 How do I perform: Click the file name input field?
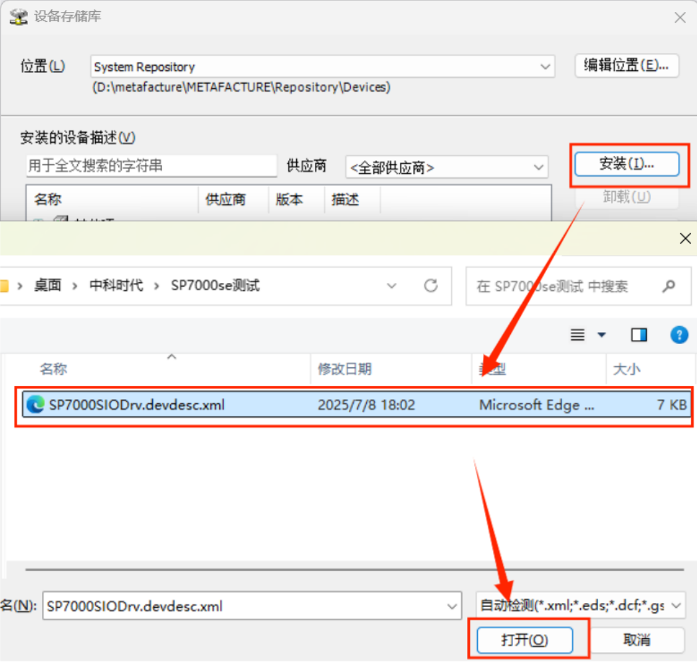click(x=245, y=606)
